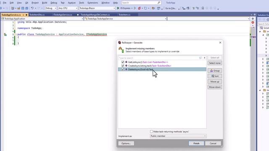Viewport: 269px width, 151px height.
Task: Click the Sort button
Action: [x=215, y=76]
